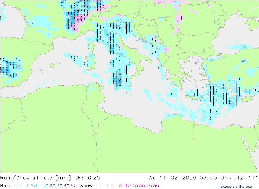Select the Snow 0.1 pale legend value

coord(98,186)
